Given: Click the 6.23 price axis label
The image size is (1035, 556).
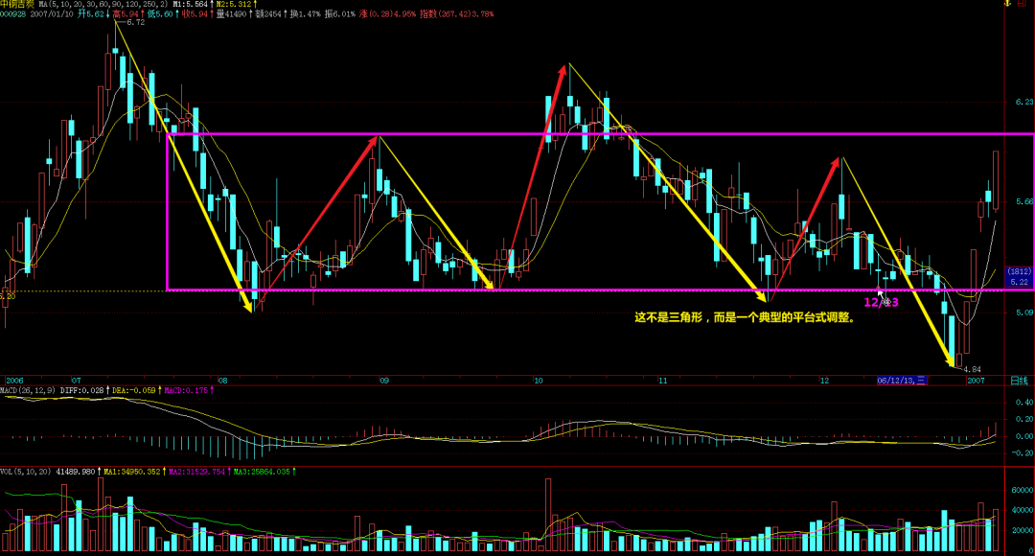Looking at the screenshot, I should click(x=1024, y=102).
